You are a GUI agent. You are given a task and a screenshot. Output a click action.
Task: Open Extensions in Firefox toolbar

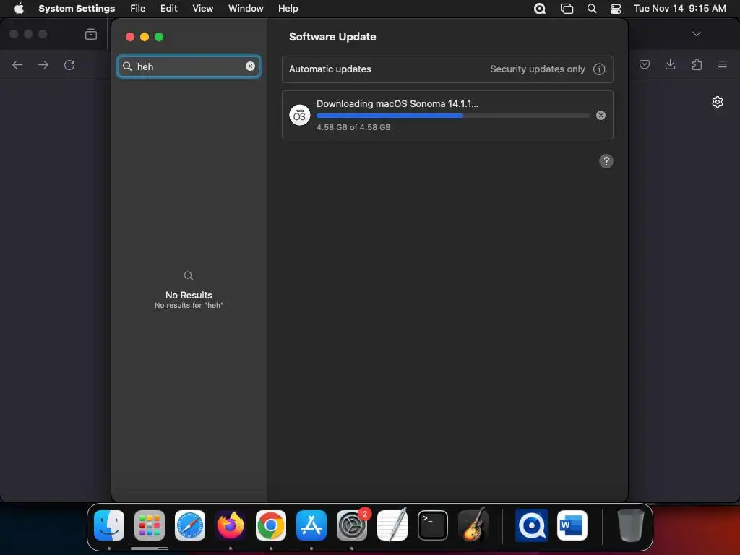[x=697, y=64]
